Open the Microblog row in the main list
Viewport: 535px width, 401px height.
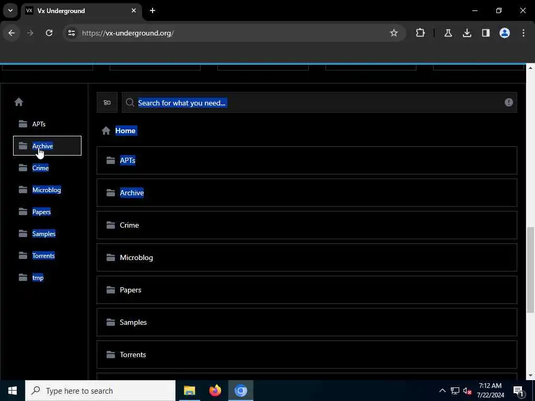(x=307, y=257)
